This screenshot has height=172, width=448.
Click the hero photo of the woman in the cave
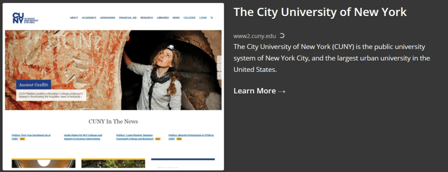[x=113, y=70]
